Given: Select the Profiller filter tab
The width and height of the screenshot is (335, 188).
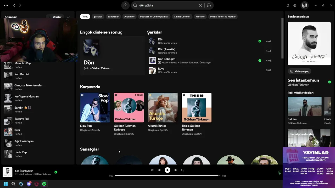Looking at the screenshot, I should pyautogui.click(x=200, y=16).
